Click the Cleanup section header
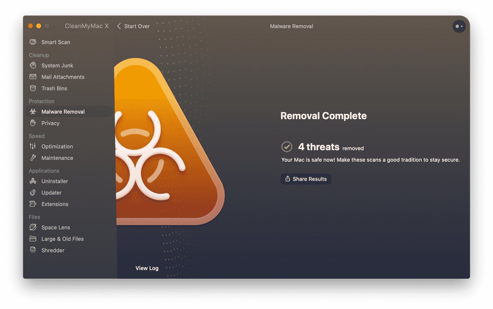Image resolution: width=493 pixels, height=309 pixels. click(39, 55)
